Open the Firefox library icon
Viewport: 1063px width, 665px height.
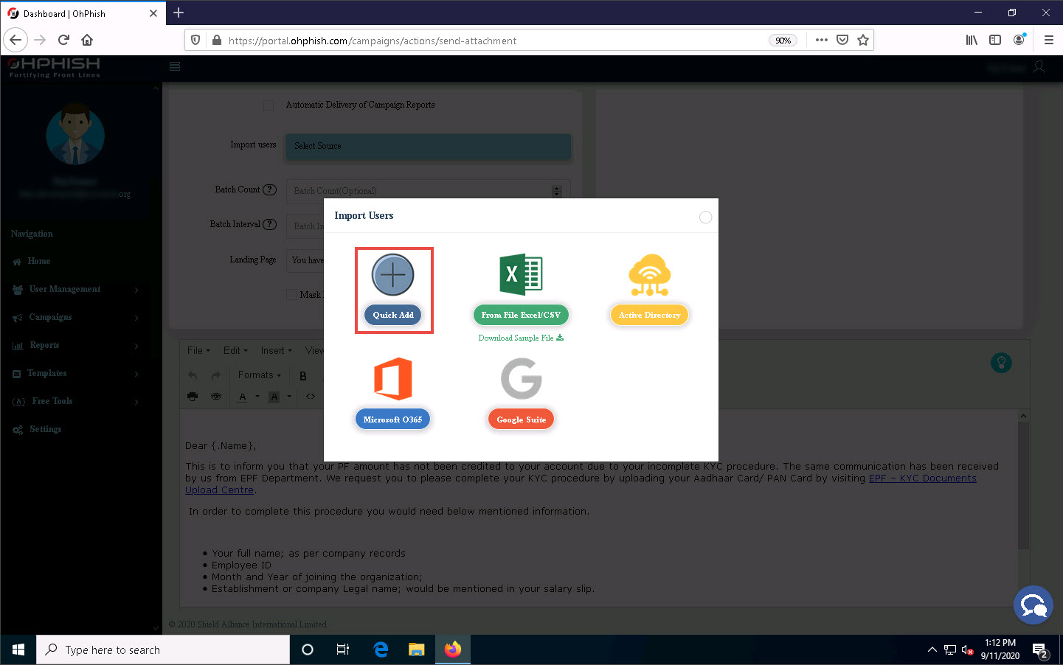click(x=972, y=40)
